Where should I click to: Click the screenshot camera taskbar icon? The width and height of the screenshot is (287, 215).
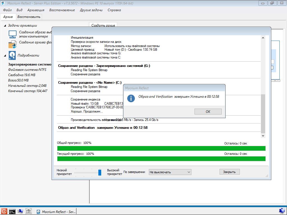[28, 211]
